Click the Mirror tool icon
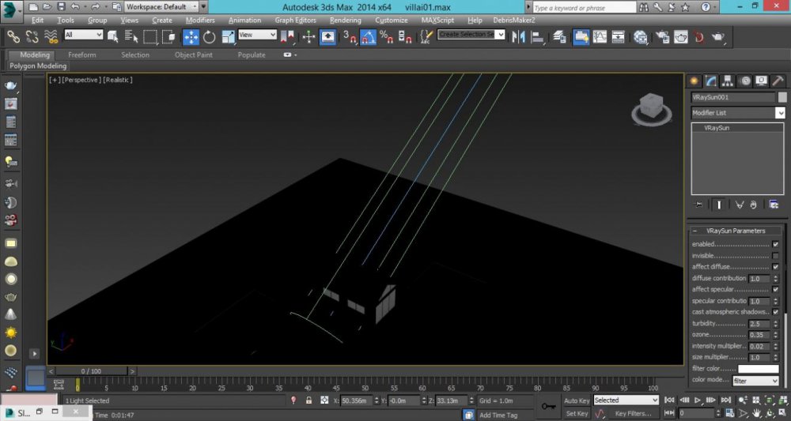 click(519, 36)
